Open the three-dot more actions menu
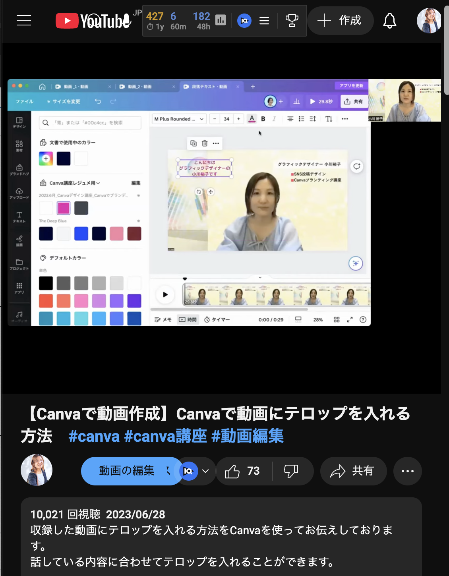The width and height of the screenshot is (449, 576). click(408, 471)
